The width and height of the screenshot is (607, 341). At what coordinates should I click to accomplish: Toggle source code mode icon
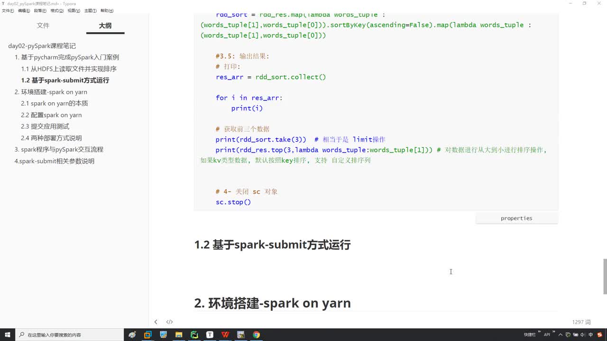pos(169,322)
